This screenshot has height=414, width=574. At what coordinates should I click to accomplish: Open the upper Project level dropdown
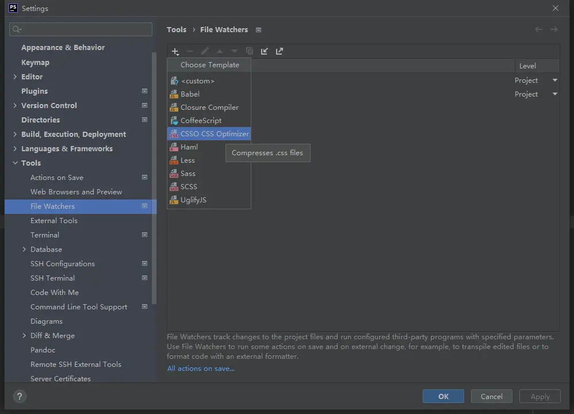click(555, 80)
